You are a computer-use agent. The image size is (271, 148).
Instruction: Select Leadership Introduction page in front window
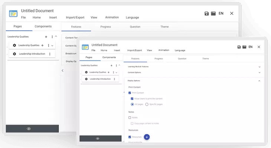100,79
